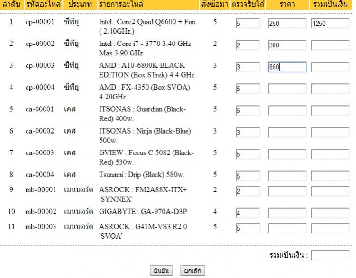This screenshot has height=278, width=356.
Task: Click total field for ca-00001 row
Action: (330, 110)
